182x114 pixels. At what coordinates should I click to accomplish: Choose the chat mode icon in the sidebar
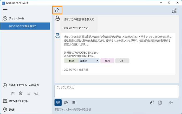[13, 93]
